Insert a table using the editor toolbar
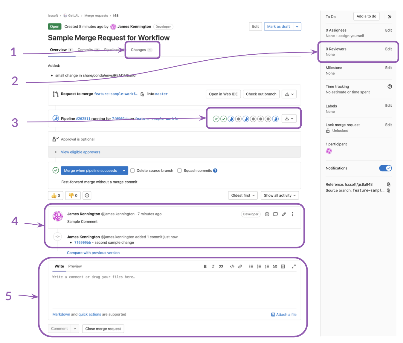Image resolution: width=403 pixels, height=343 pixels. click(x=283, y=267)
